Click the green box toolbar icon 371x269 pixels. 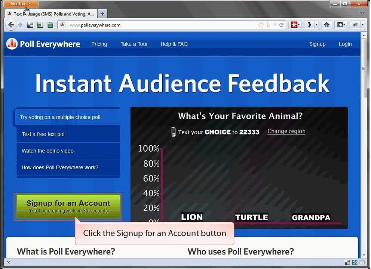50,25
